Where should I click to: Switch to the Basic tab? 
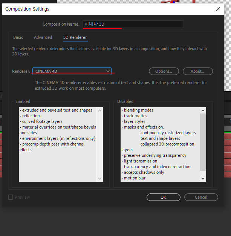(x=18, y=37)
